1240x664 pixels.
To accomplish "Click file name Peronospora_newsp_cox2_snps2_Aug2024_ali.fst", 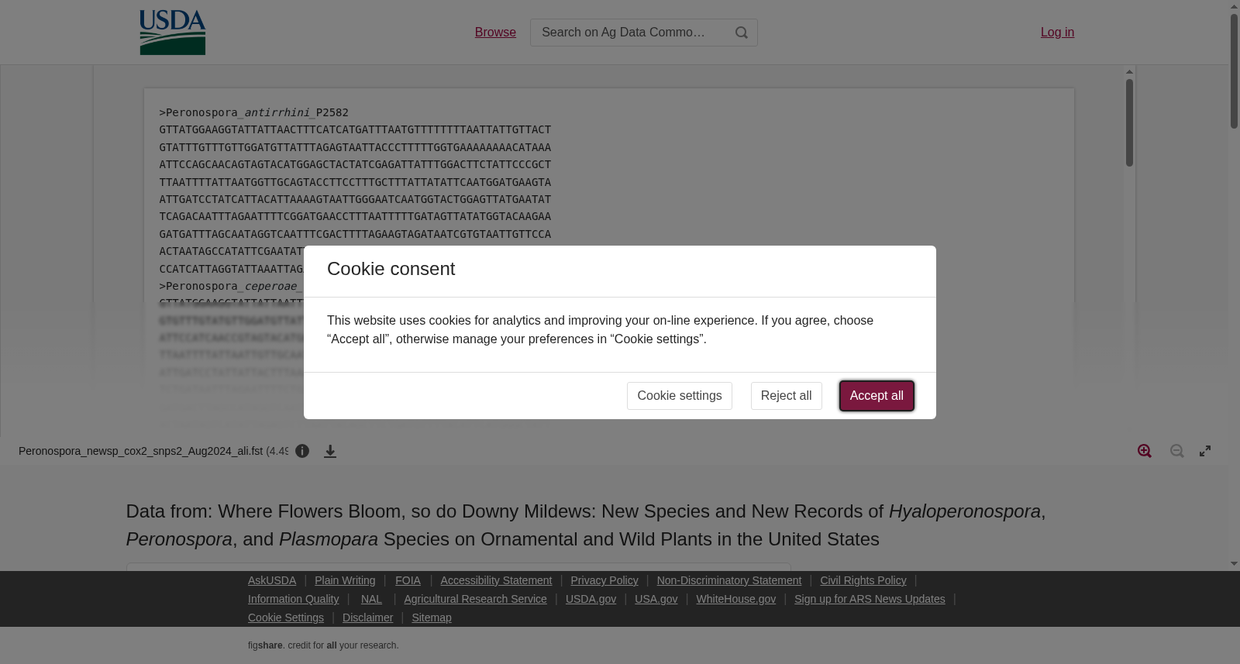I will click(x=140, y=451).
